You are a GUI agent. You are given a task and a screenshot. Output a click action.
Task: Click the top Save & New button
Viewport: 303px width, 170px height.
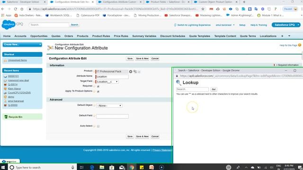[x=142, y=59]
